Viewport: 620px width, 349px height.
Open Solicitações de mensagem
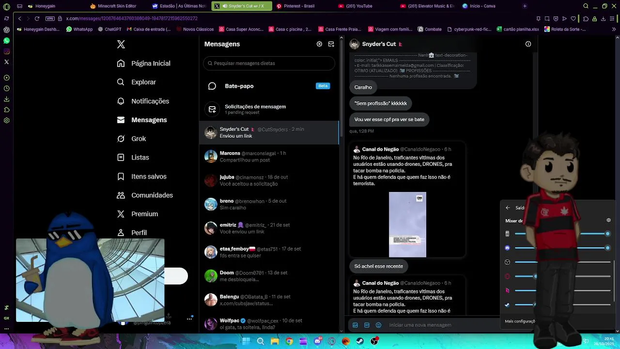(x=269, y=109)
